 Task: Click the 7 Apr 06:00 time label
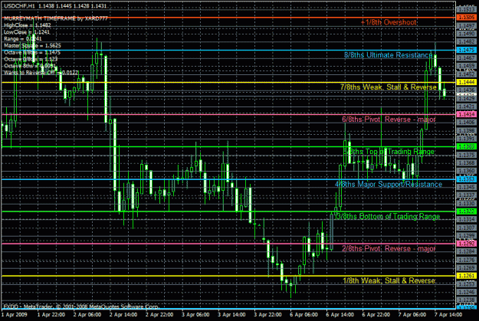pos(412,315)
